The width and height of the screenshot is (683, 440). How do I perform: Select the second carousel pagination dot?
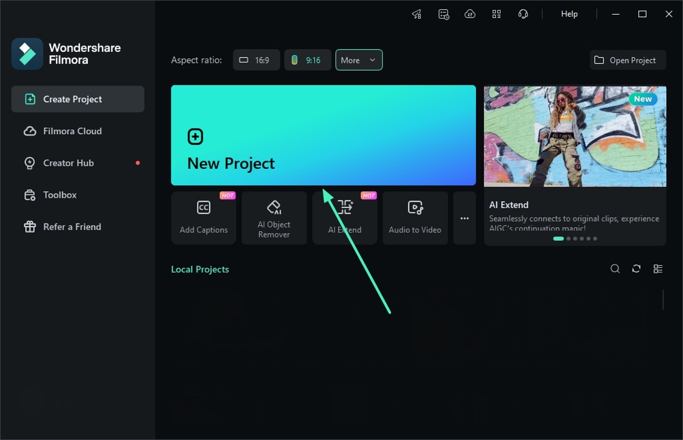(x=569, y=238)
